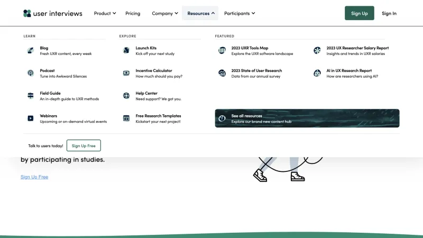Click Sign In link in header
This screenshot has height=238, width=423.
[x=389, y=13]
